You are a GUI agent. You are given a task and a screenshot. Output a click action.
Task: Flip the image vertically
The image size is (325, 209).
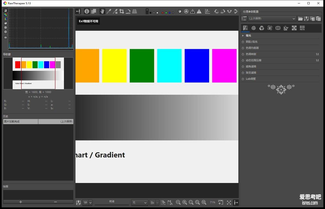[x=236, y=11]
